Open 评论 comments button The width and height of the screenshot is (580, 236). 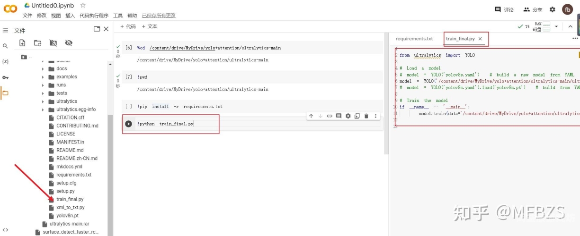(504, 9)
